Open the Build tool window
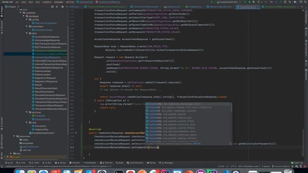This screenshot has width=308, height=173. coord(120,163)
